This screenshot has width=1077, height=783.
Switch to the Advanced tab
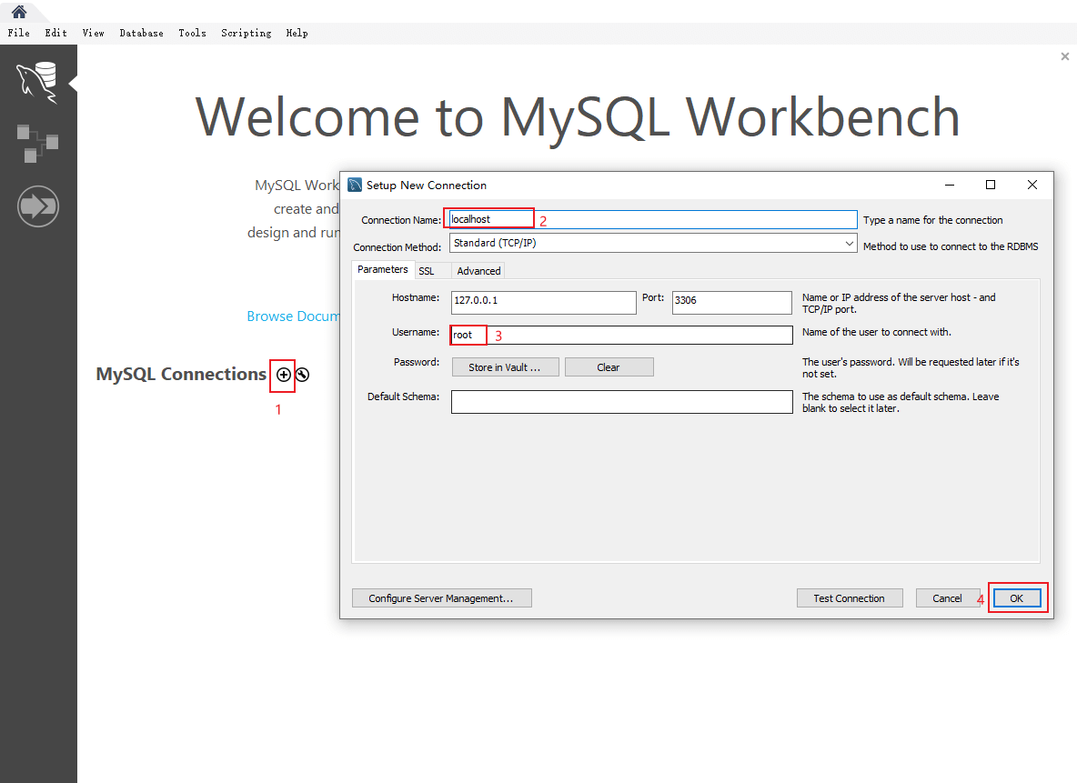[478, 271]
